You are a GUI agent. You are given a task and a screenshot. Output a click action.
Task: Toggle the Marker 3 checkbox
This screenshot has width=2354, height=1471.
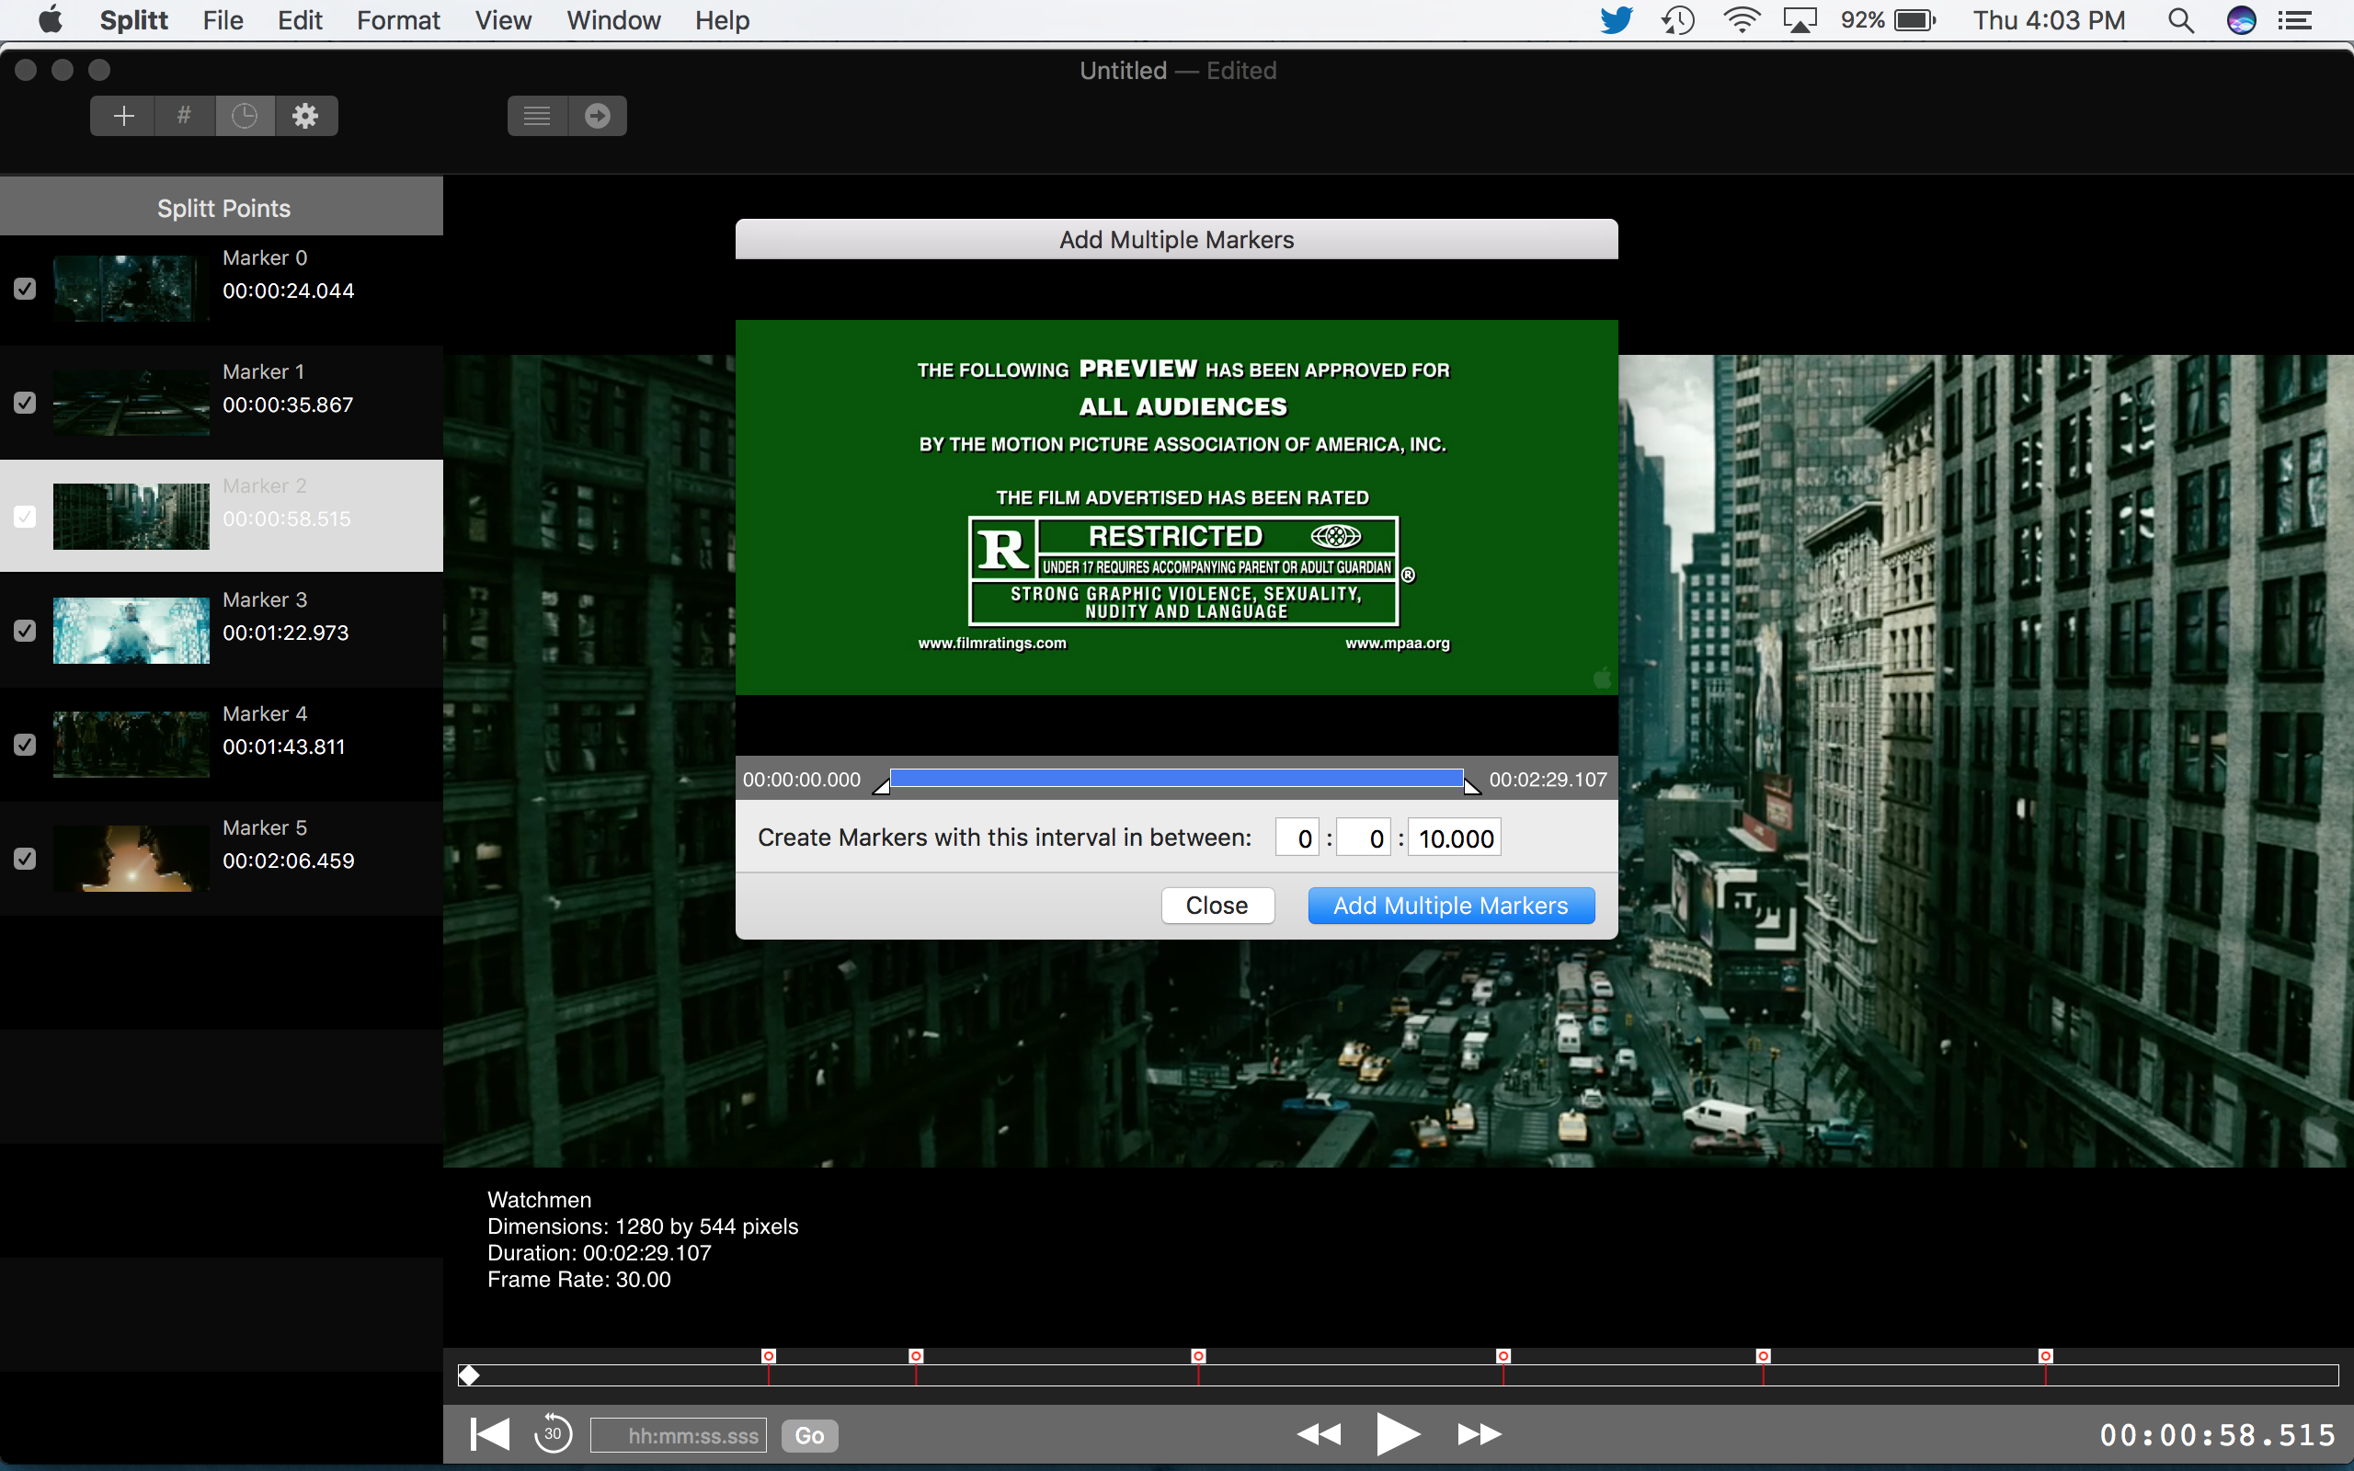click(x=26, y=631)
